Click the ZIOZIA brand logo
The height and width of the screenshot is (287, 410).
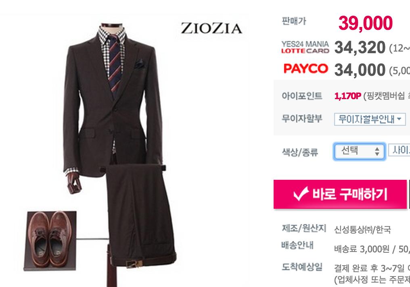click(211, 28)
